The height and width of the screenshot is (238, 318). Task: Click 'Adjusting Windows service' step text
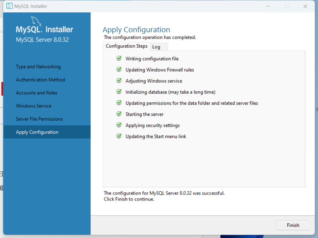click(154, 81)
